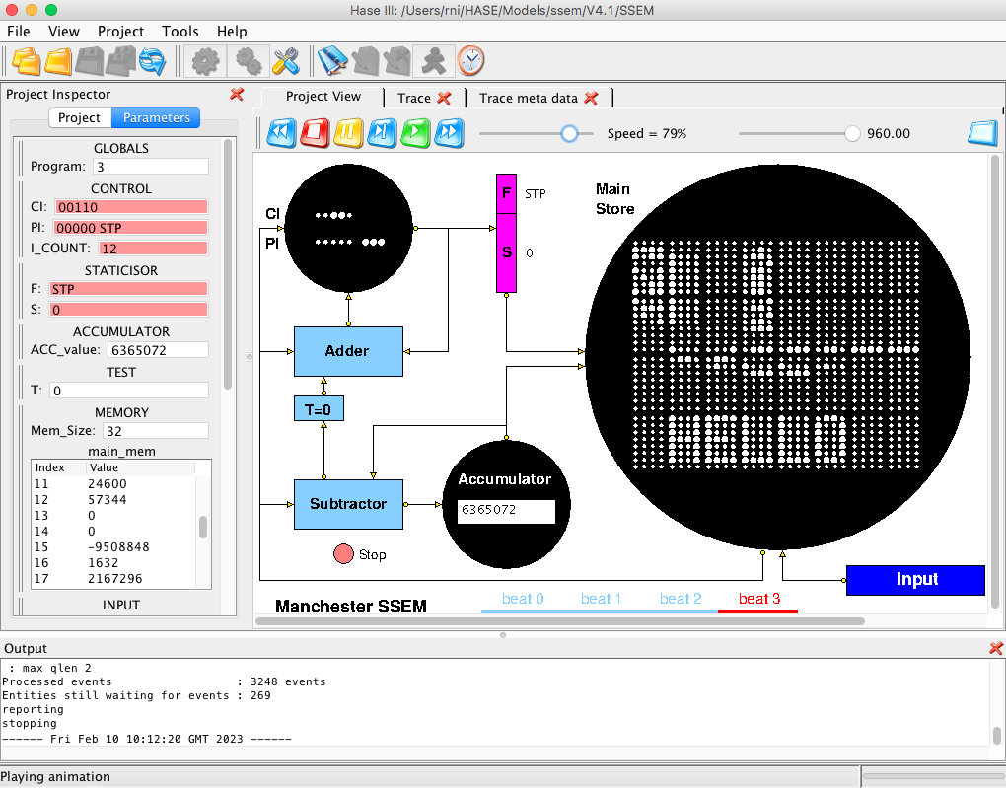
Task: Click the clock icon in toolbar
Action: [x=471, y=61]
